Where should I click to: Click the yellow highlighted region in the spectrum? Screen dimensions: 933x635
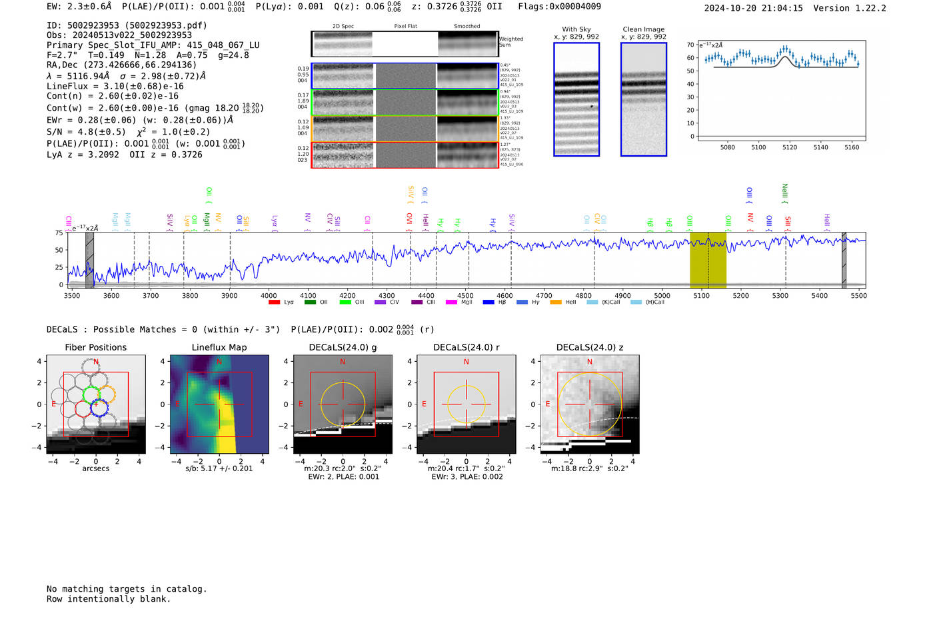(x=708, y=260)
